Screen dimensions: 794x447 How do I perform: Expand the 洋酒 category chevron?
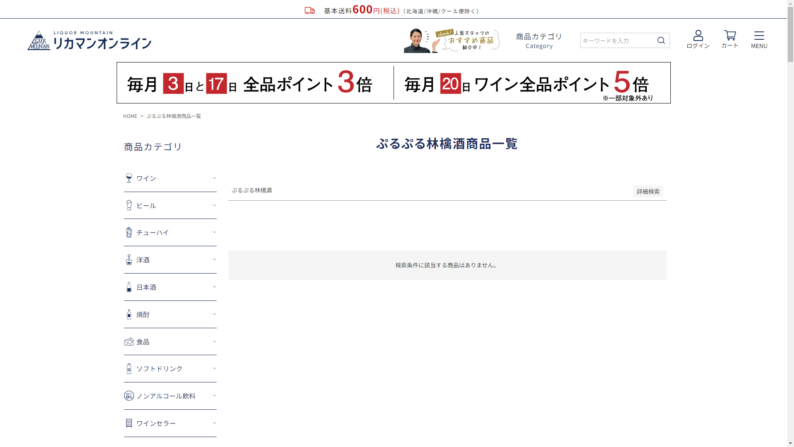[214, 260]
